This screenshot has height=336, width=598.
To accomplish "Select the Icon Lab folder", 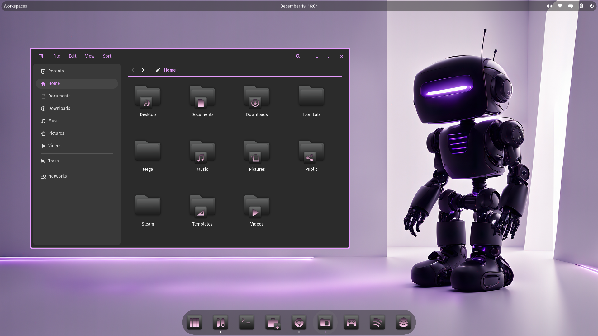I will pos(311,96).
